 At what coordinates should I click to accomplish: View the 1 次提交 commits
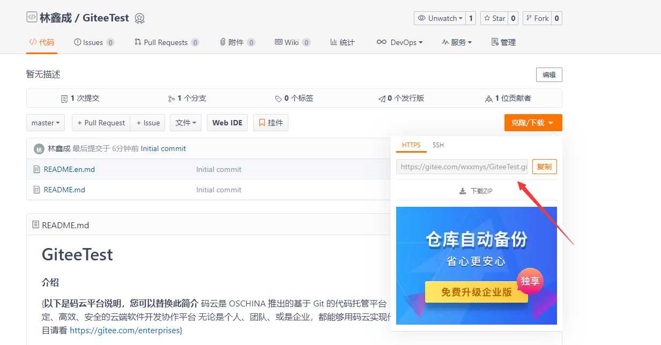click(80, 99)
